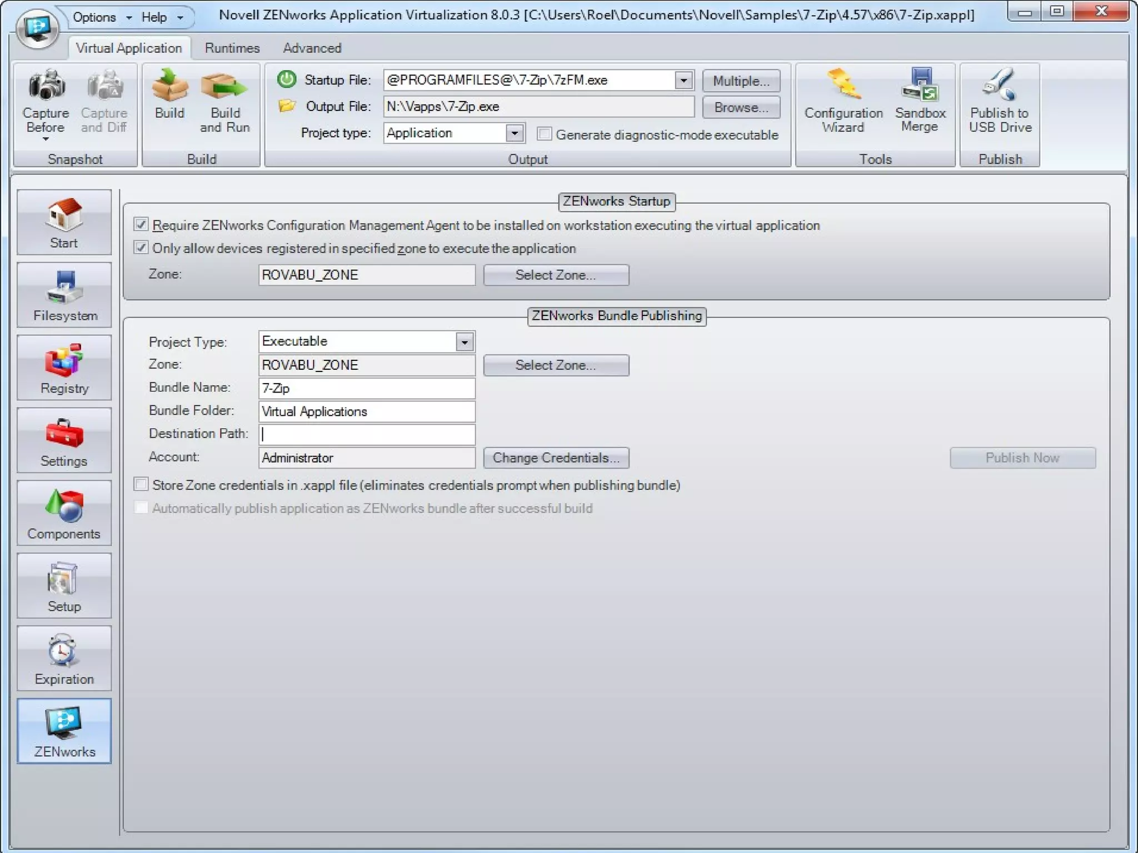The height and width of the screenshot is (853, 1138).
Task: Expand Capture Before dropdown arrow
Action: point(46,139)
